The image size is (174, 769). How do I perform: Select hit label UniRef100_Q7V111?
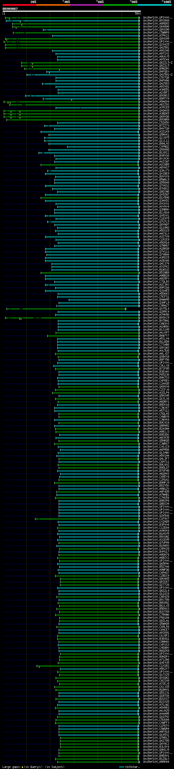tap(156, 252)
